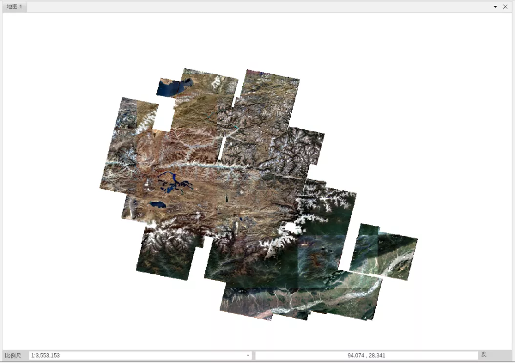This screenshot has width=515, height=363.
Task: Close the 地图-1 map window
Action: 505,7
